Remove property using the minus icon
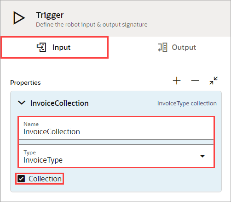Image resolution: width=231 pixels, height=202 pixels. click(195, 81)
